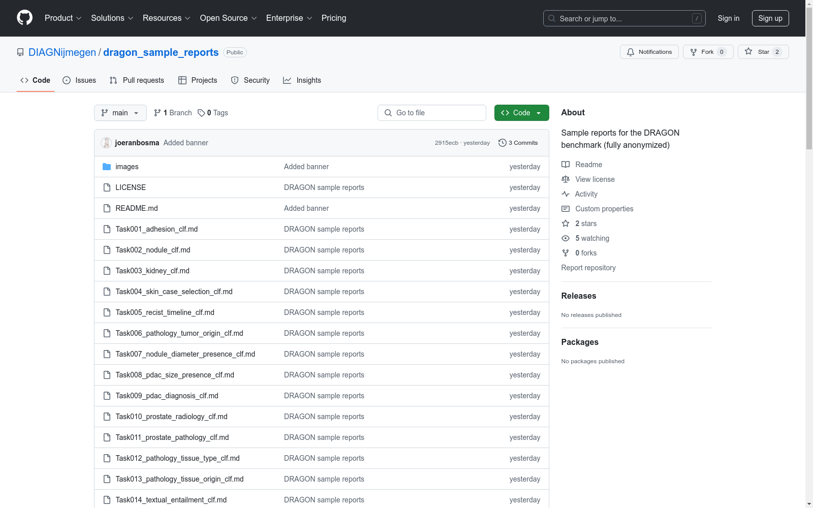The image size is (813, 508).
Task: Open Task009_pdac_diagnosis_clf.md file
Action: click(x=167, y=396)
